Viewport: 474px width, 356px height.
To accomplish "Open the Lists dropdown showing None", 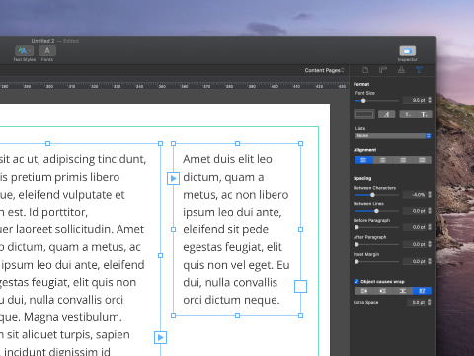I will [393, 135].
